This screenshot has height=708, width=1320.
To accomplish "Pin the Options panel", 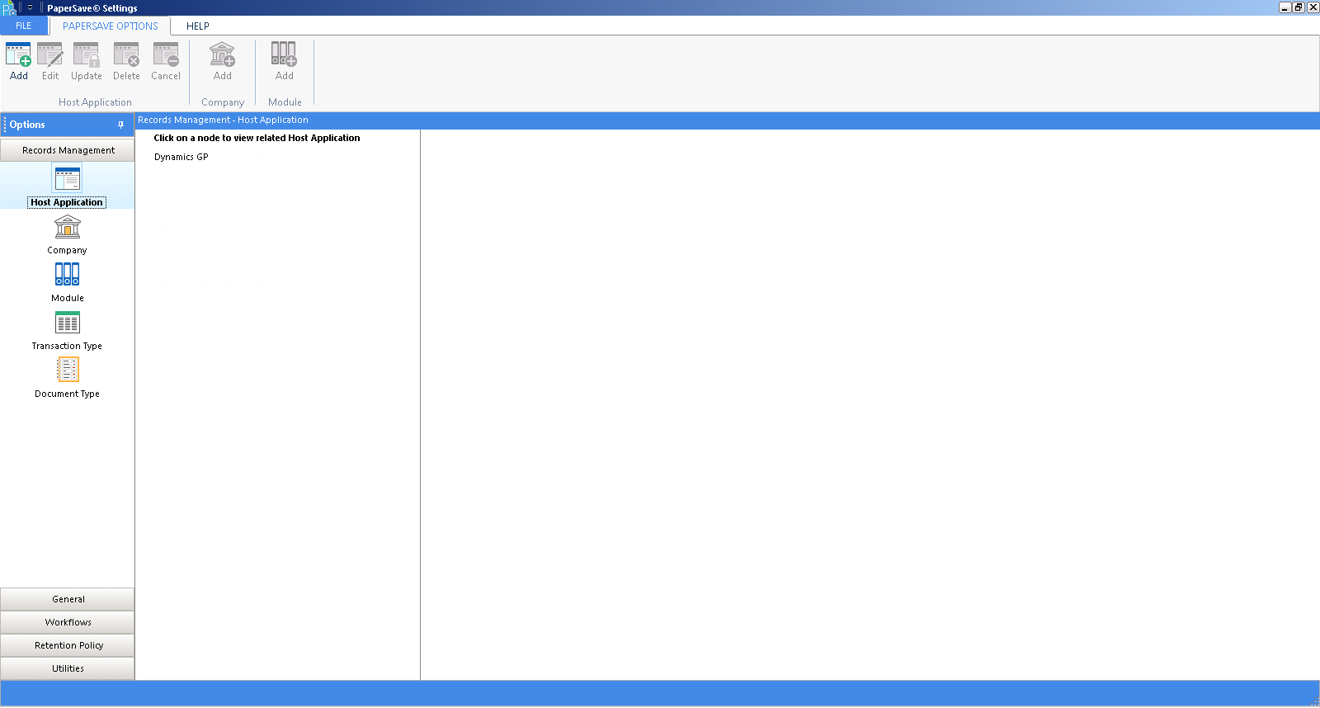I will point(120,125).
